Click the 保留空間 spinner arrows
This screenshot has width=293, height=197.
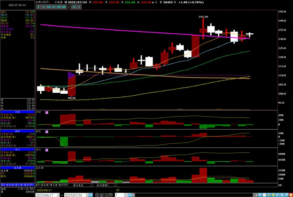pos(126,195)
